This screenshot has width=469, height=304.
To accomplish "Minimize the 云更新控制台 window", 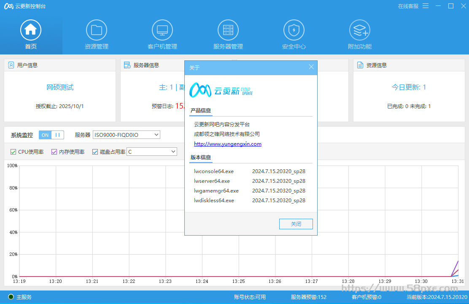I will (x=438, y=6).
